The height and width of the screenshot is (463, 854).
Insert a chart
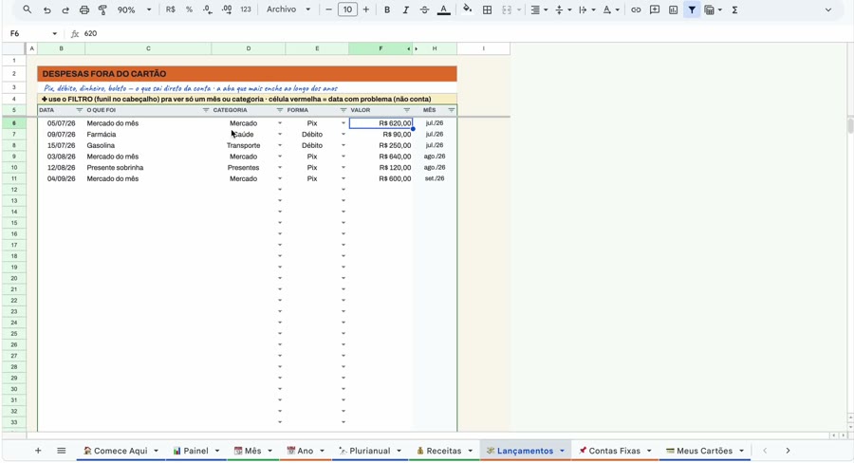pos(673,9)
